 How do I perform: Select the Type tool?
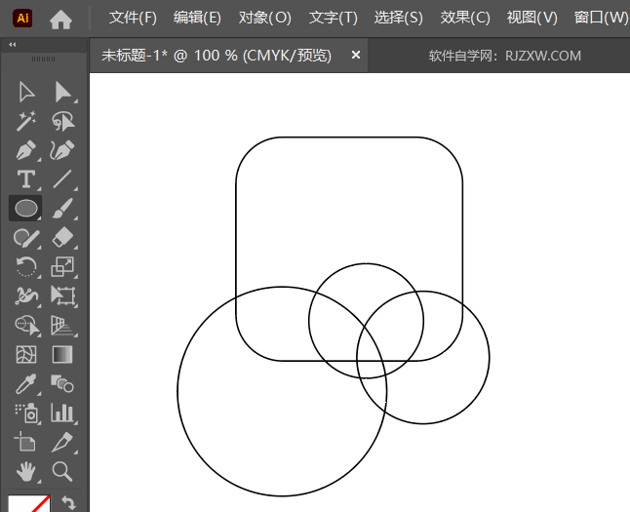tap(26, 178)
